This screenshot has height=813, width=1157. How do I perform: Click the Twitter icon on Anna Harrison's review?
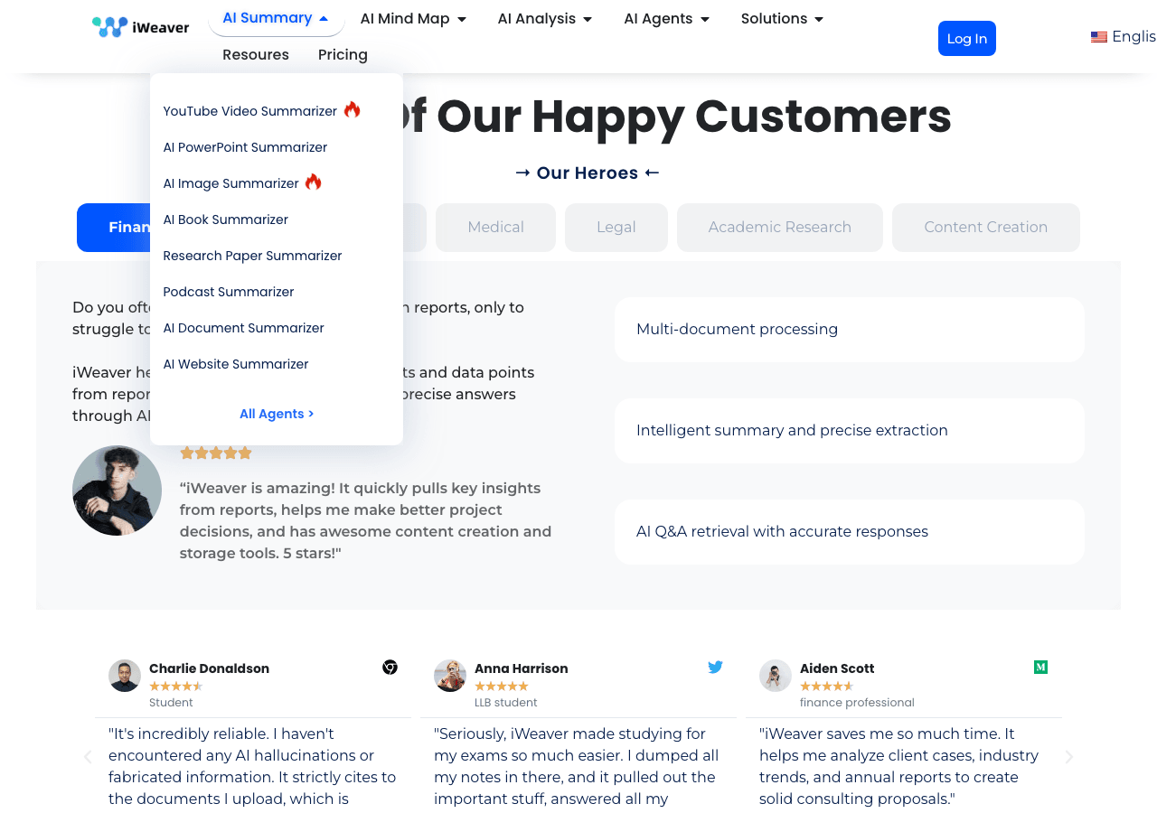tap(715, 668)
